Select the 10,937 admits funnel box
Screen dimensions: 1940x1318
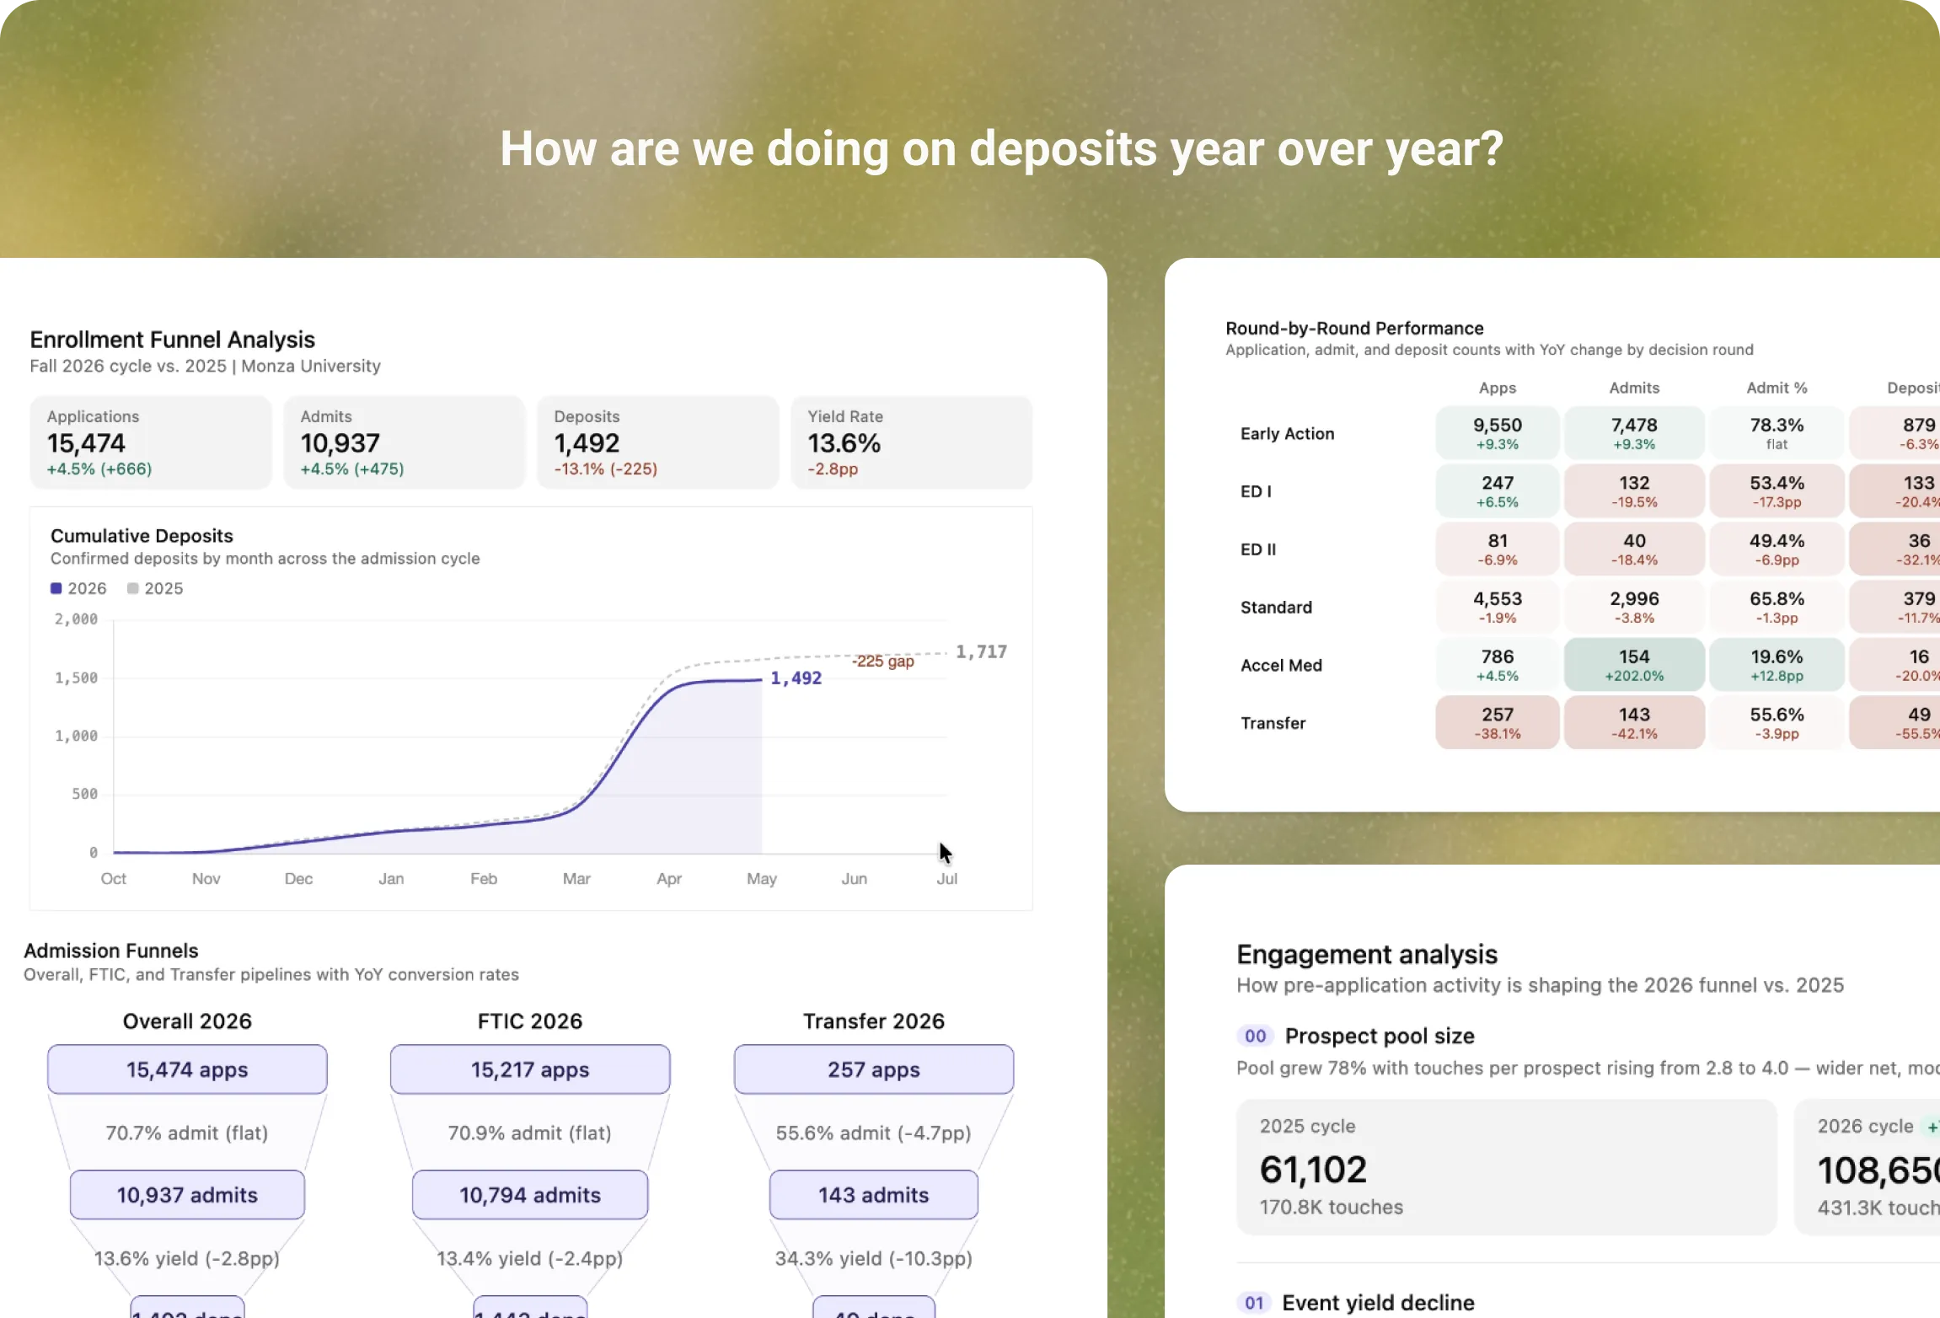coord(187,1195)
